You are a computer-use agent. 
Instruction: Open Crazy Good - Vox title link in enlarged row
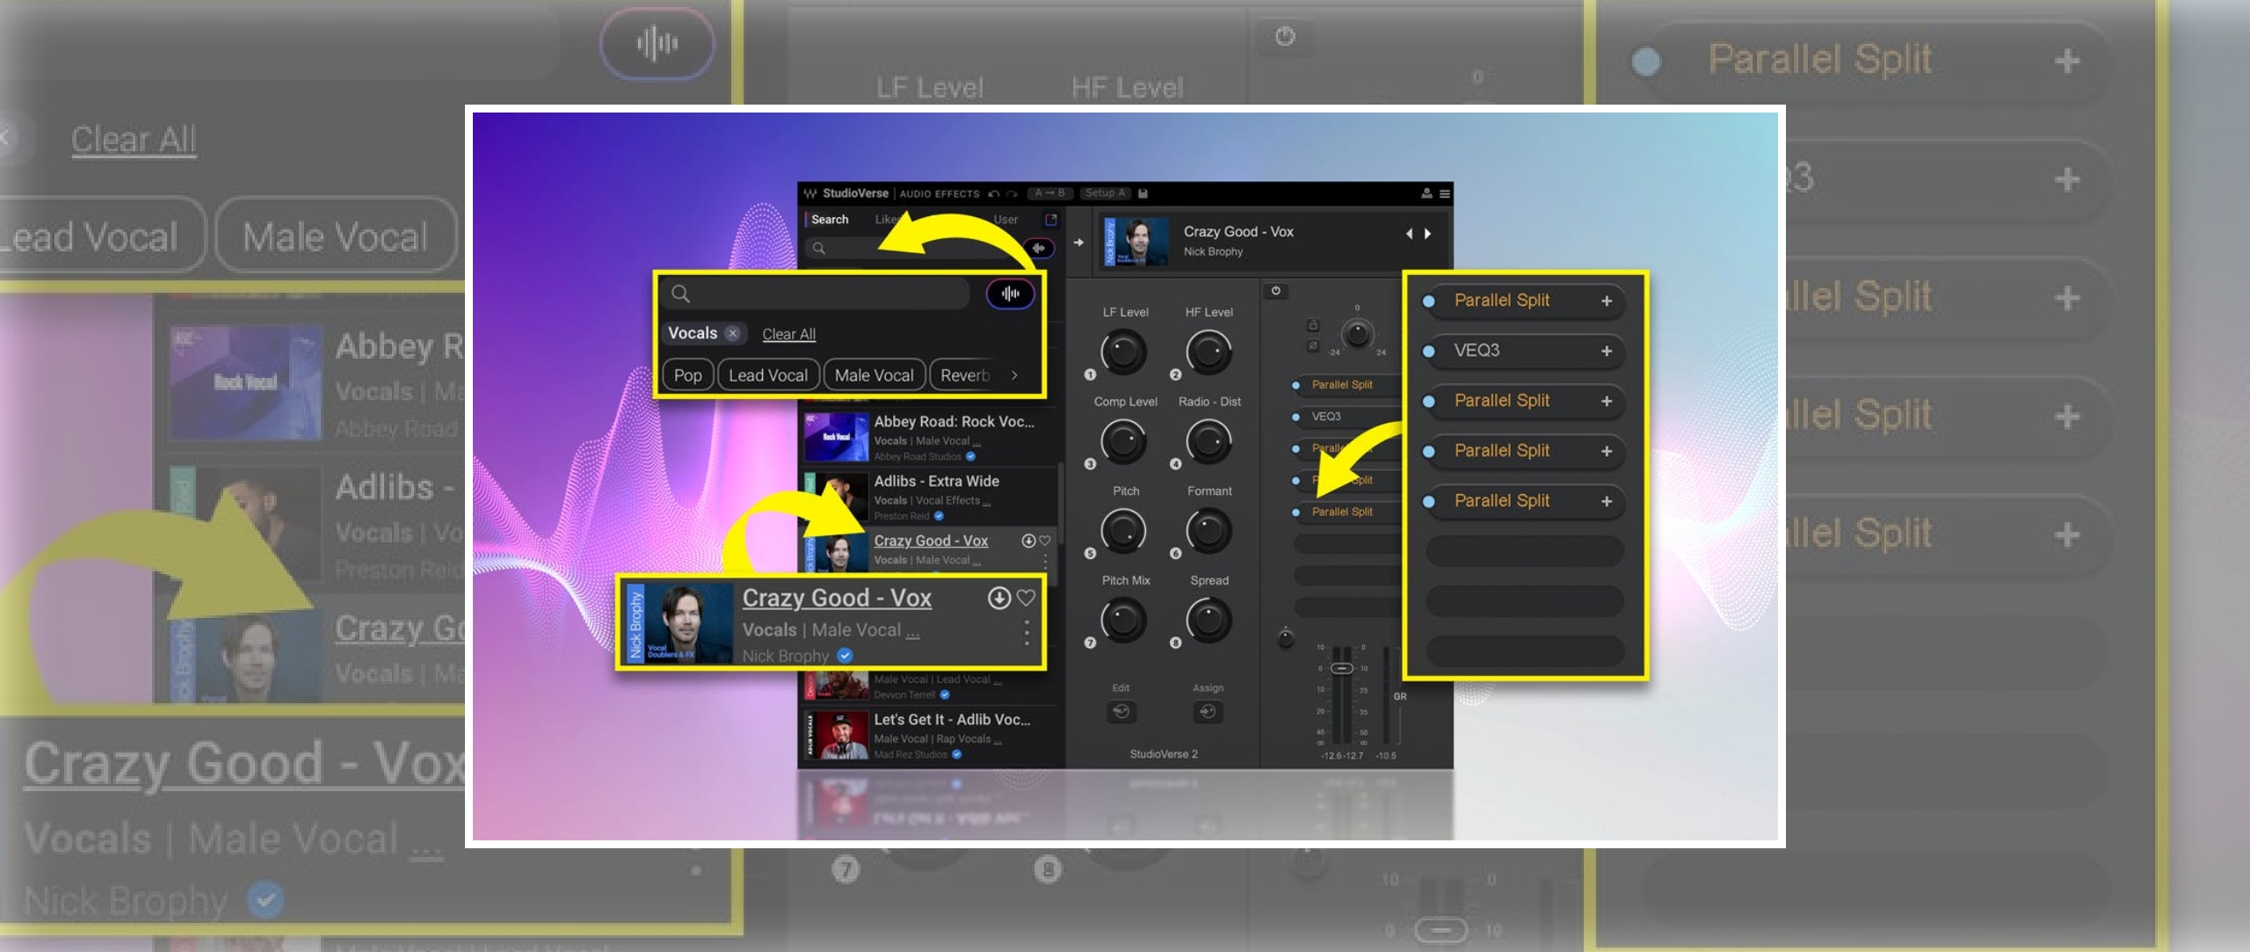(x=837, y=599)
